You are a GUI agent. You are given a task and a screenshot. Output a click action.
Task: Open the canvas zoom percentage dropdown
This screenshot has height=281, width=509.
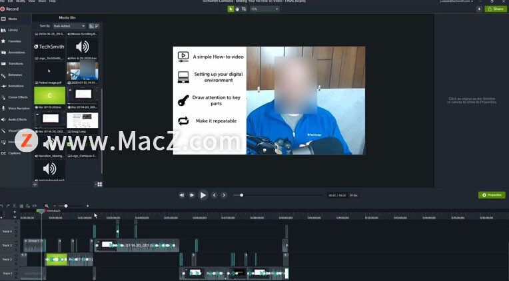pyautogui.click(x=264, y=9)
